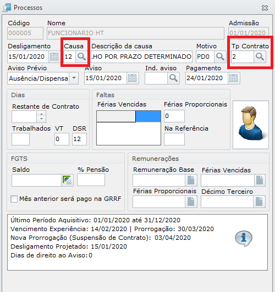The width and height of the screenshot is (275, 292).
Task: Click the FGTS Saldo query icon
Action: (x=67, y=180)
